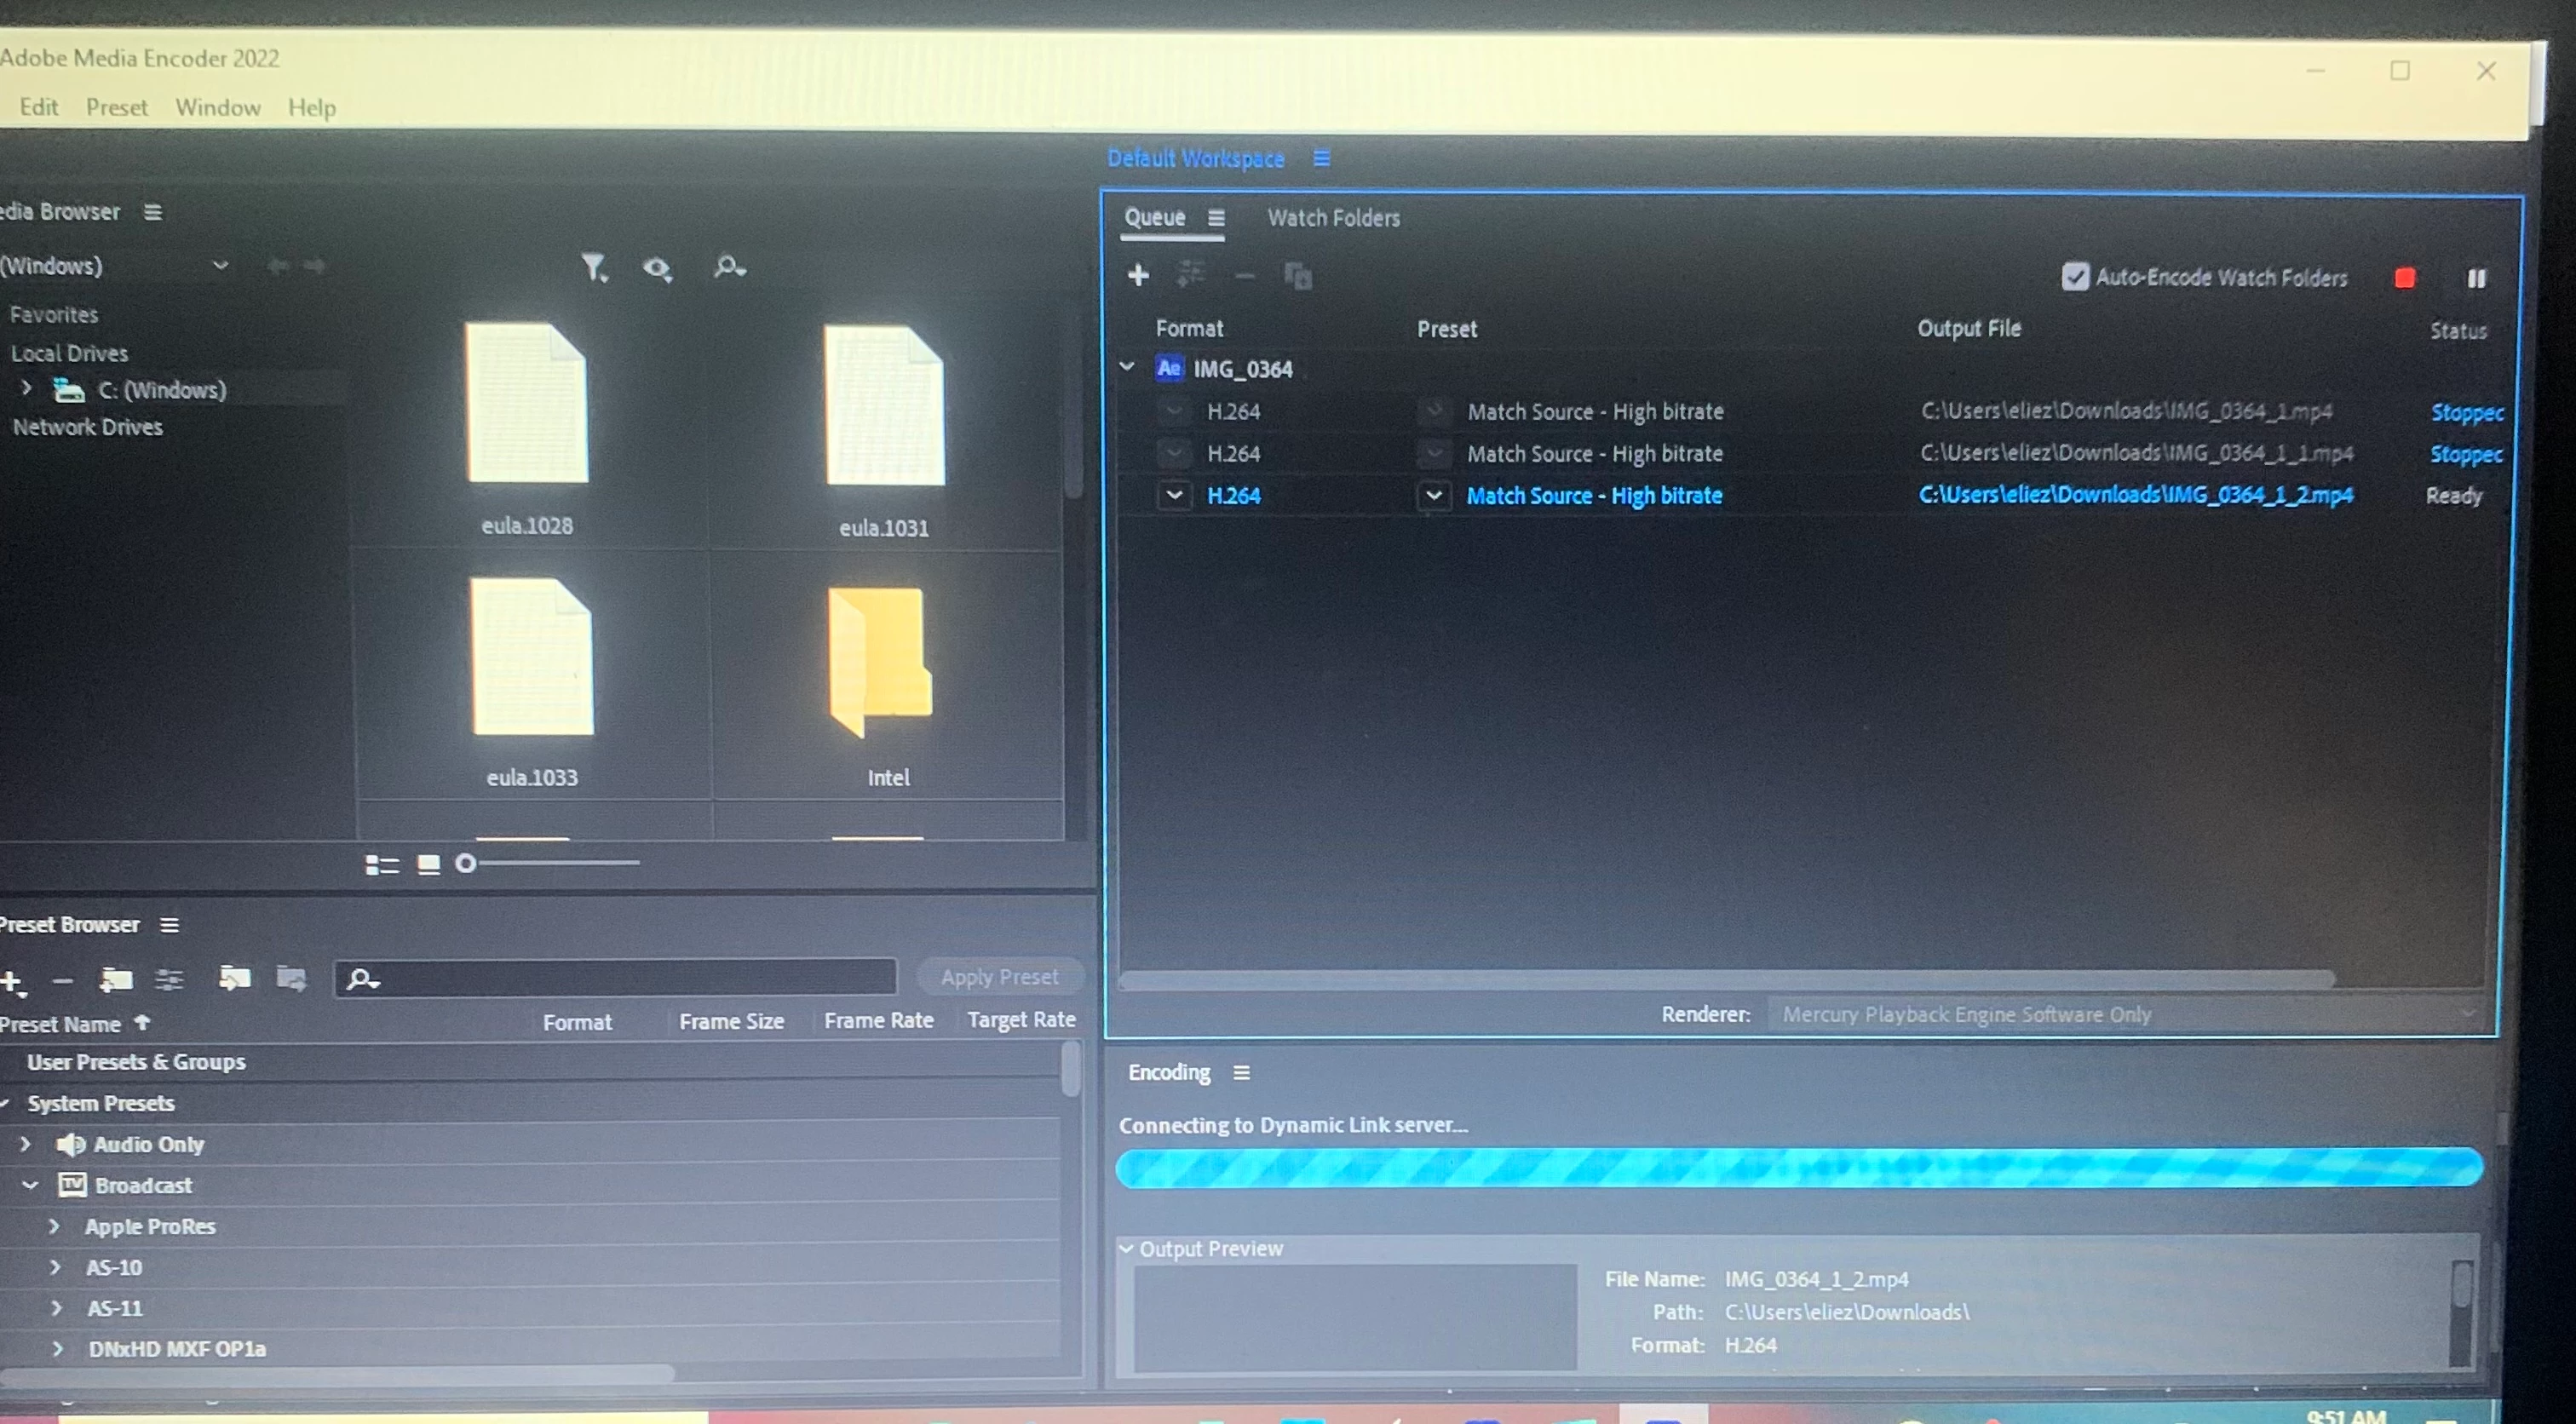Switch to the Watch Folders tab

(1333, 218)
